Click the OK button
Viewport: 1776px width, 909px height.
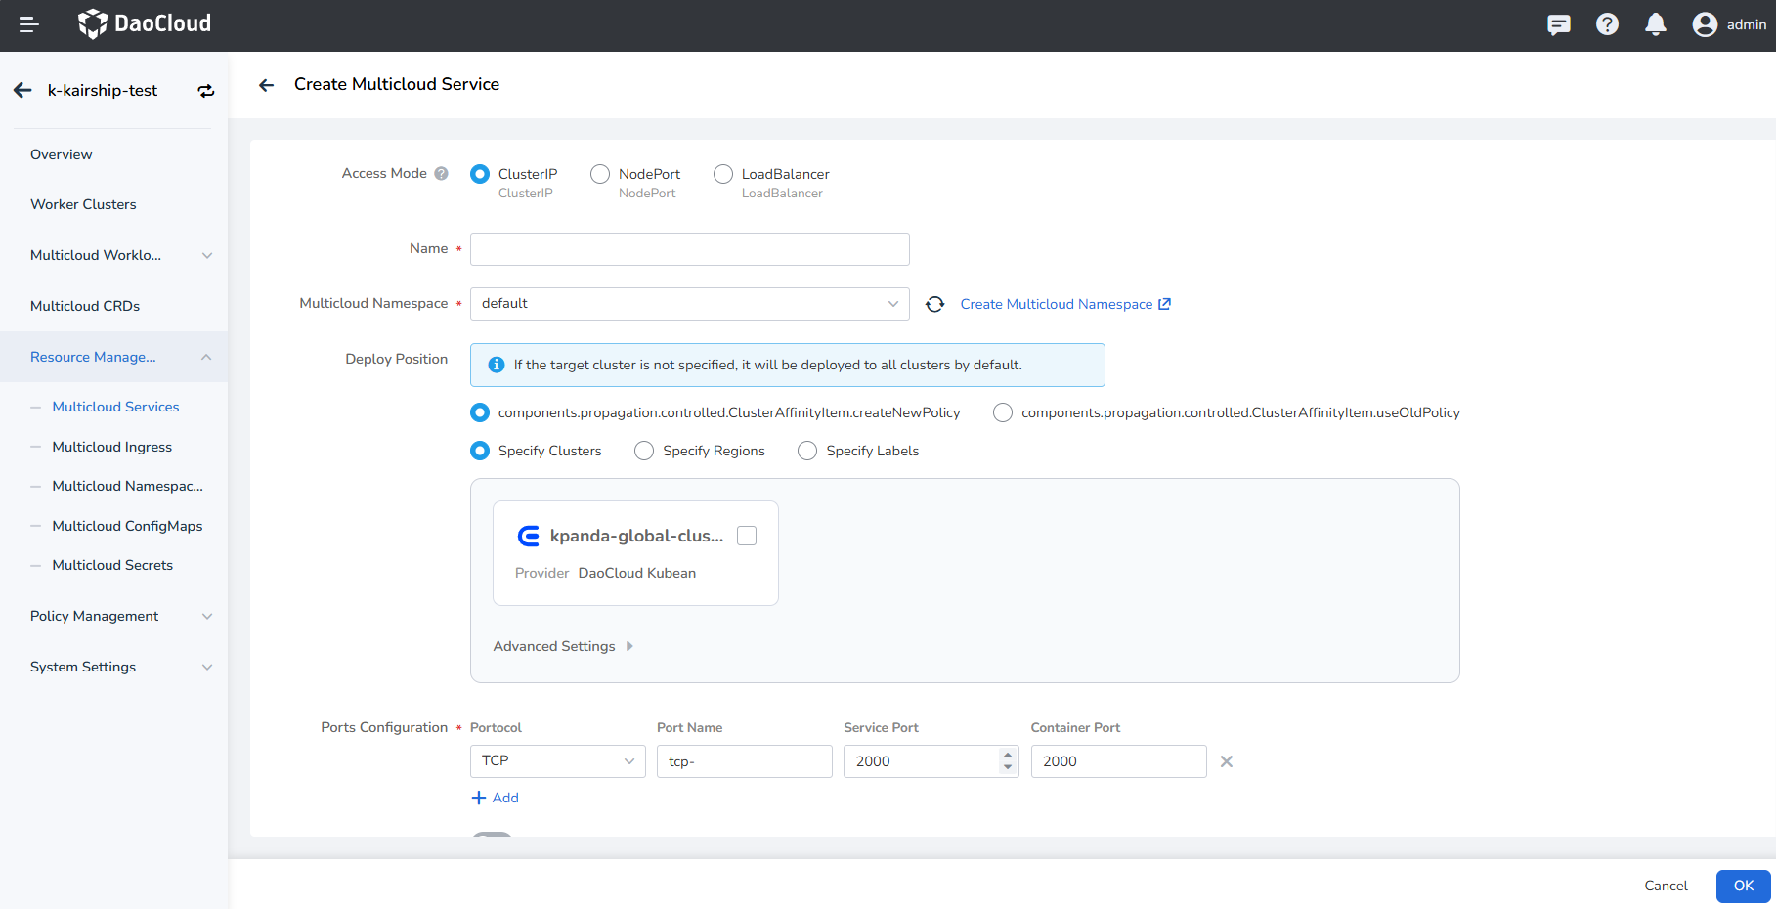click(1743, 886)
